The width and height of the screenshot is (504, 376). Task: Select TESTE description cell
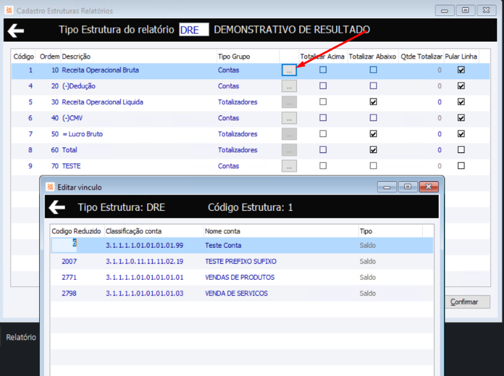(x=71, y=166)
